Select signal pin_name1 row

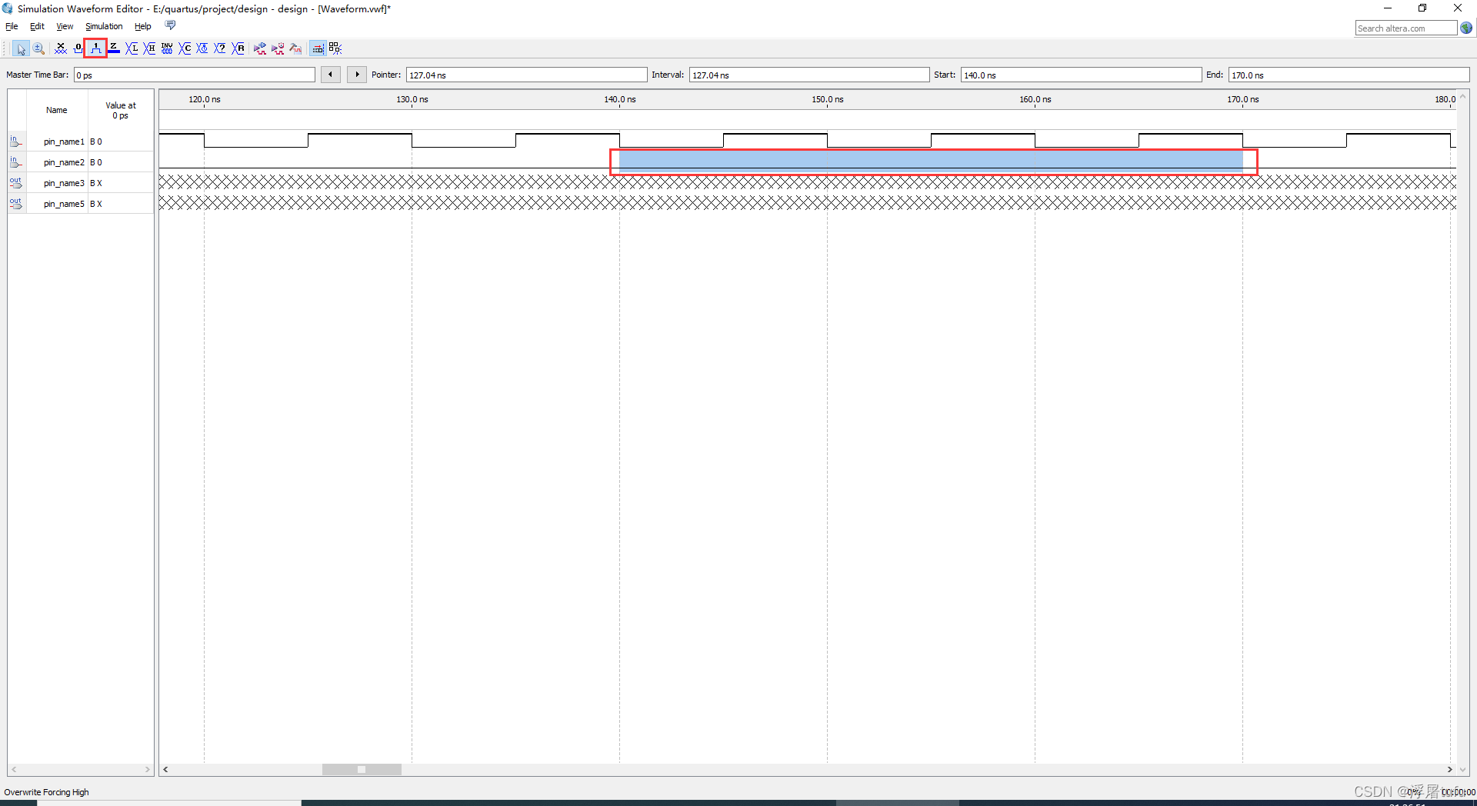tap(81, 142)
